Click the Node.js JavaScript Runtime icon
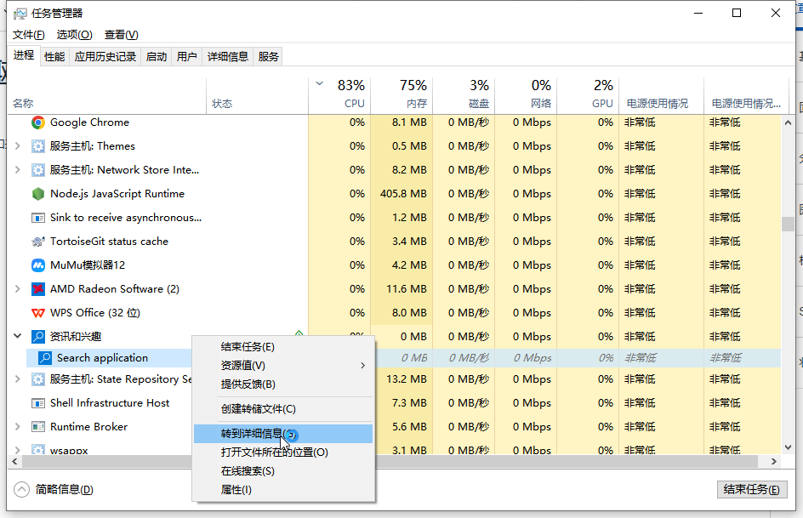Image resolution: width=803 pixels, height=518 pixels. pos(38,194)
